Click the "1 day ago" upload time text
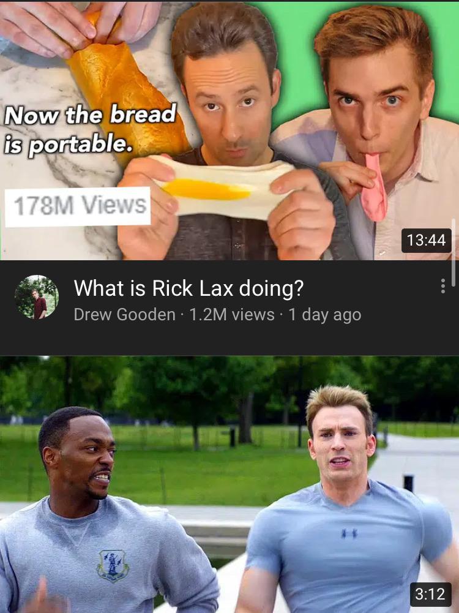This screenshot has width=459, height=613. [324, 315]
